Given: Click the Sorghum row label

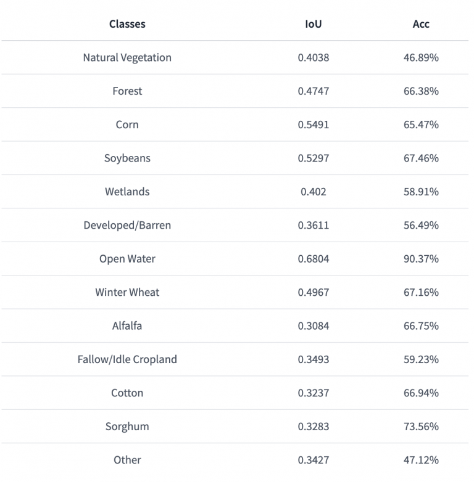Looking at the screenshot, I should coord(127,427).
